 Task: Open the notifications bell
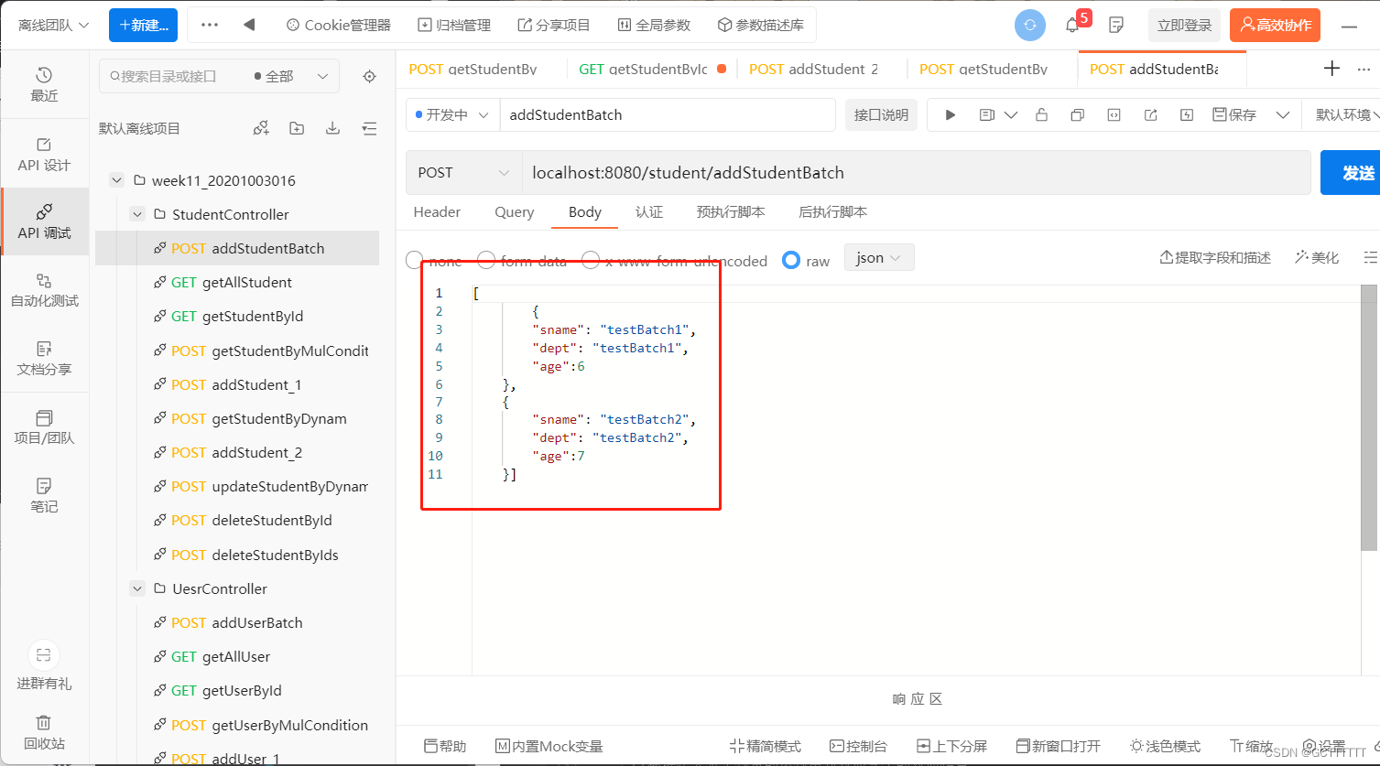click(1072, 25)
